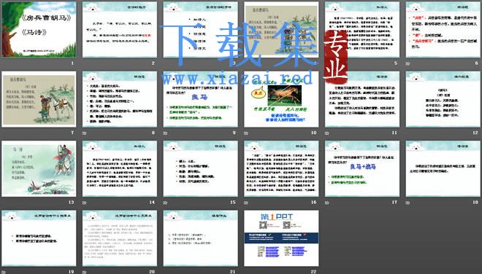Viewport: 482px width, 274px height.
Task: Select slide 4 with the horse illustration
Action: click(281, 29)
